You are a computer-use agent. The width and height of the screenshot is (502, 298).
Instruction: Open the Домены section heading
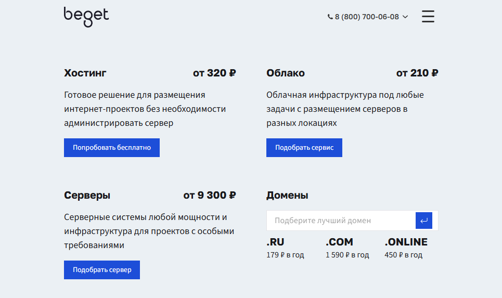coord(287,196)
